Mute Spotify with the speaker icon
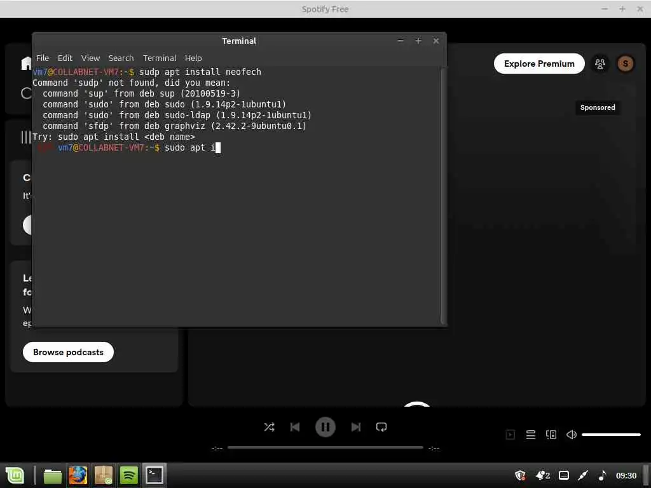 (x=572, y=435)
